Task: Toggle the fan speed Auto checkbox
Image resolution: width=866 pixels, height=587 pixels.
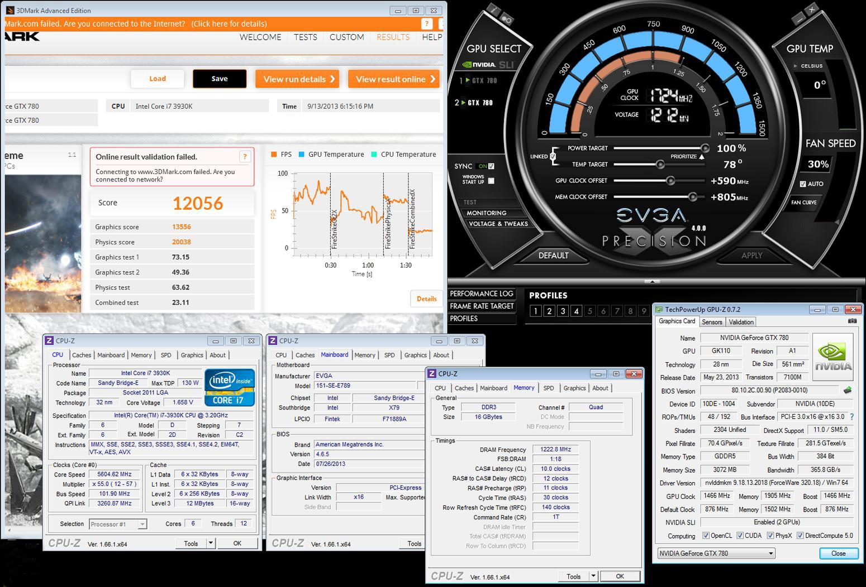Action: click(803, 184)
